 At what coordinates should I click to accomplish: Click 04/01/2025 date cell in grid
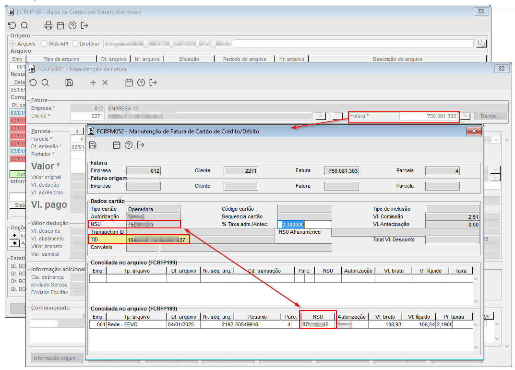point(184,325)
